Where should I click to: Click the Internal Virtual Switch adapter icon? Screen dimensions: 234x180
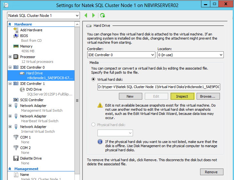click(16, 127)
